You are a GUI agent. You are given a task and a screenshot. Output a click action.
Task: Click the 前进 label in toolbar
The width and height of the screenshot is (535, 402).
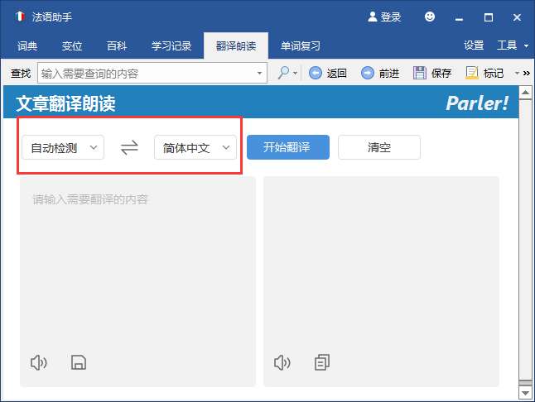[x=389, y=74]
